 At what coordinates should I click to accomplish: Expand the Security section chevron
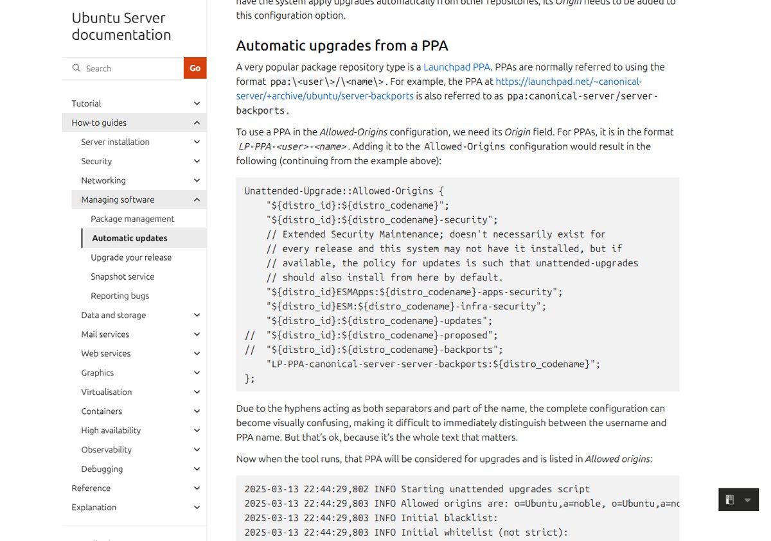pos(197,161)
